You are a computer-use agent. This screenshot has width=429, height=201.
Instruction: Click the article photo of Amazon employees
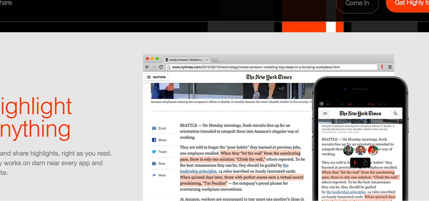pyautogui.click(x=232, y=91)
